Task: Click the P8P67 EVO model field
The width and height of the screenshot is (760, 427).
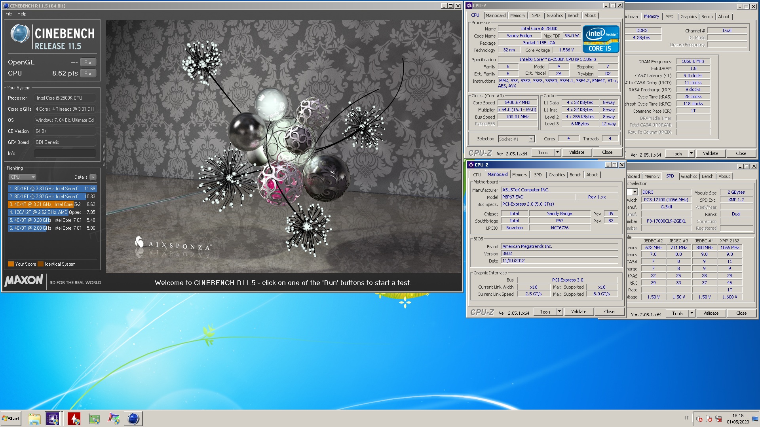Action: 538,197
